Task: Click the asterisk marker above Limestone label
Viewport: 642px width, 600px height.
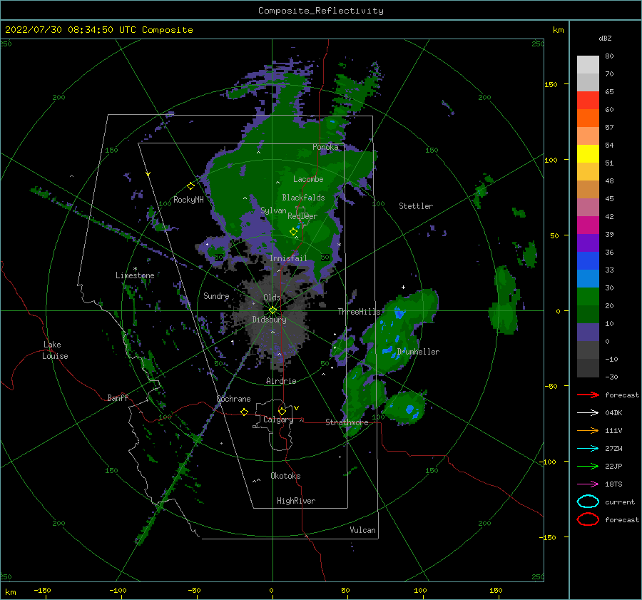Action: point(135,269)
